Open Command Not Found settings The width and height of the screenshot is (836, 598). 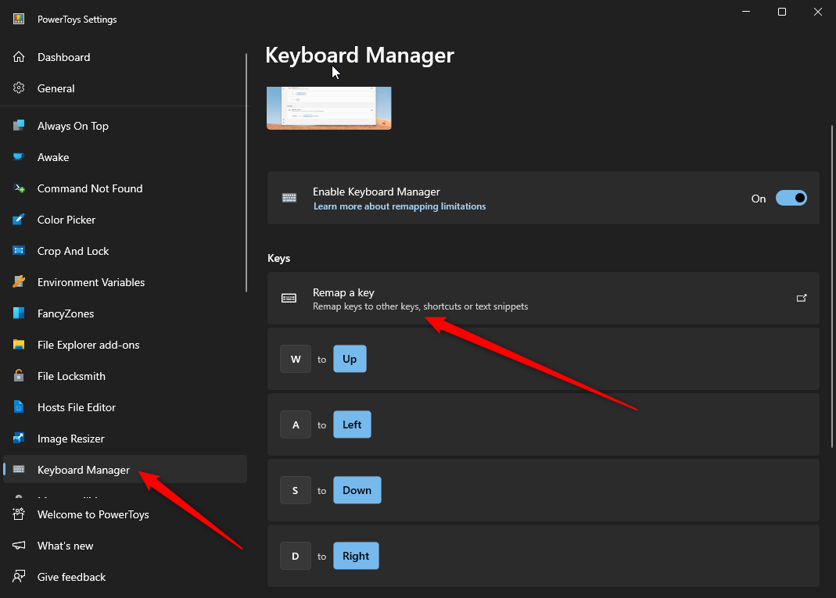click(x=89, y=188)
